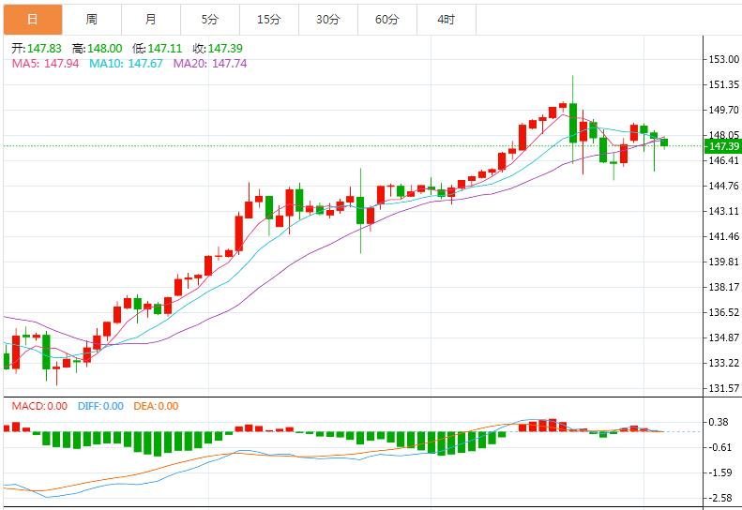
Task: Click the 收:147.39 close price text
Action: 218,48
